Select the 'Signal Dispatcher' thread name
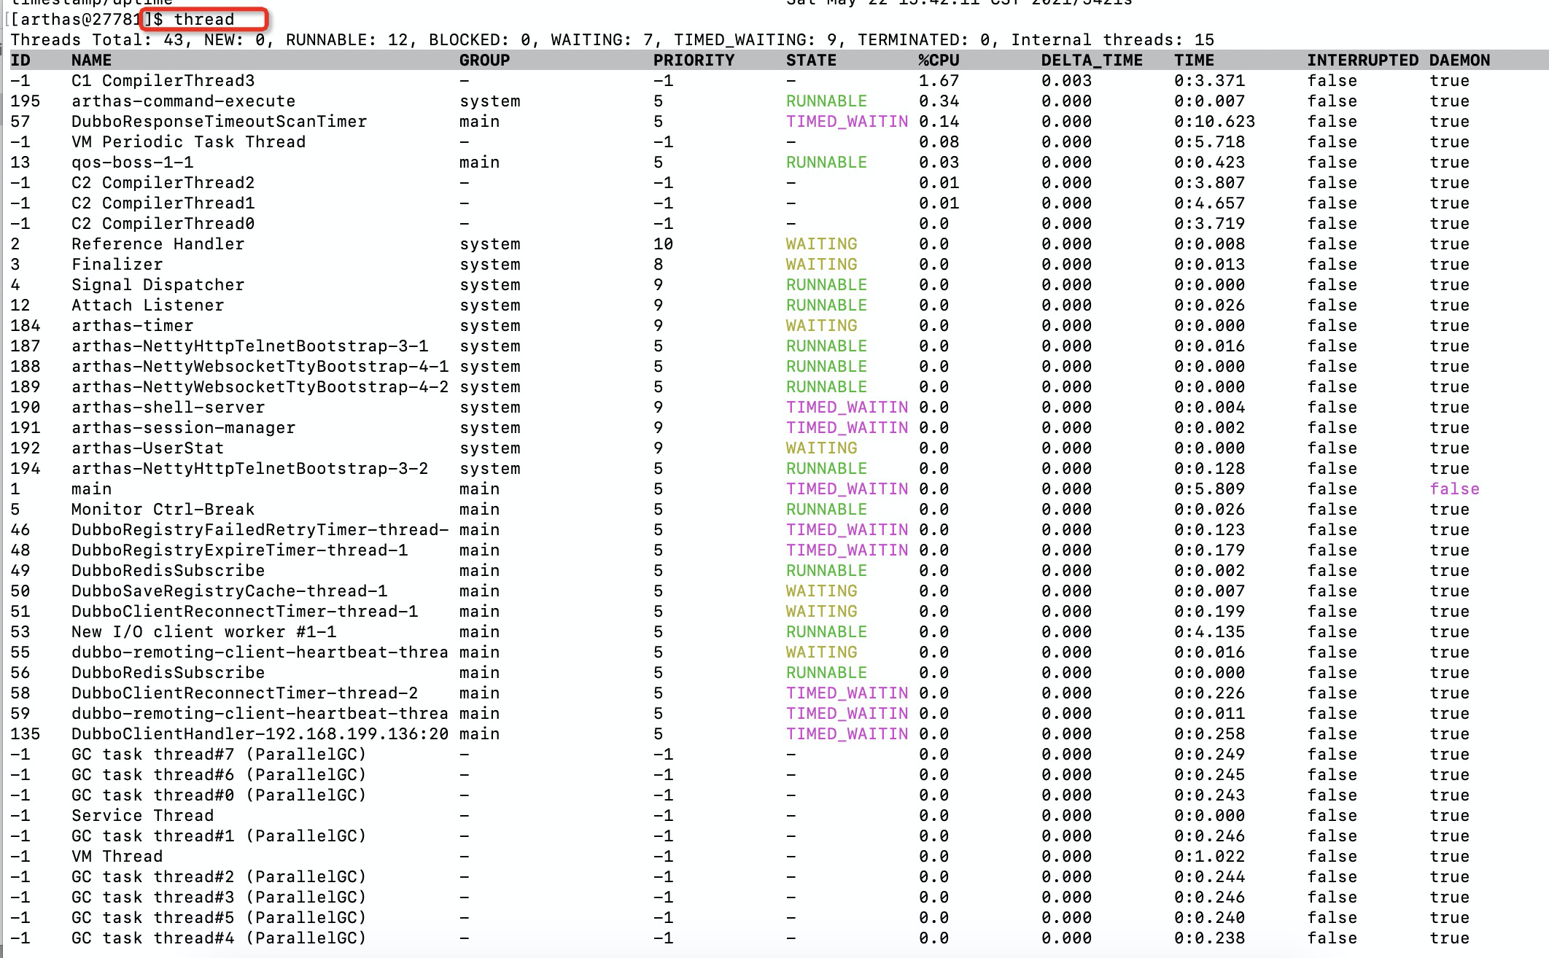This screenshot has width=1549, height=958. [x=158, y=284]
